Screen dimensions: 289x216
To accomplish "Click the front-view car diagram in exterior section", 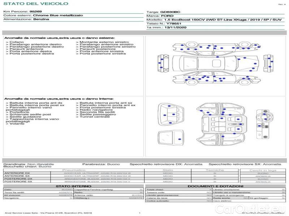I will (x=163, y=63).
